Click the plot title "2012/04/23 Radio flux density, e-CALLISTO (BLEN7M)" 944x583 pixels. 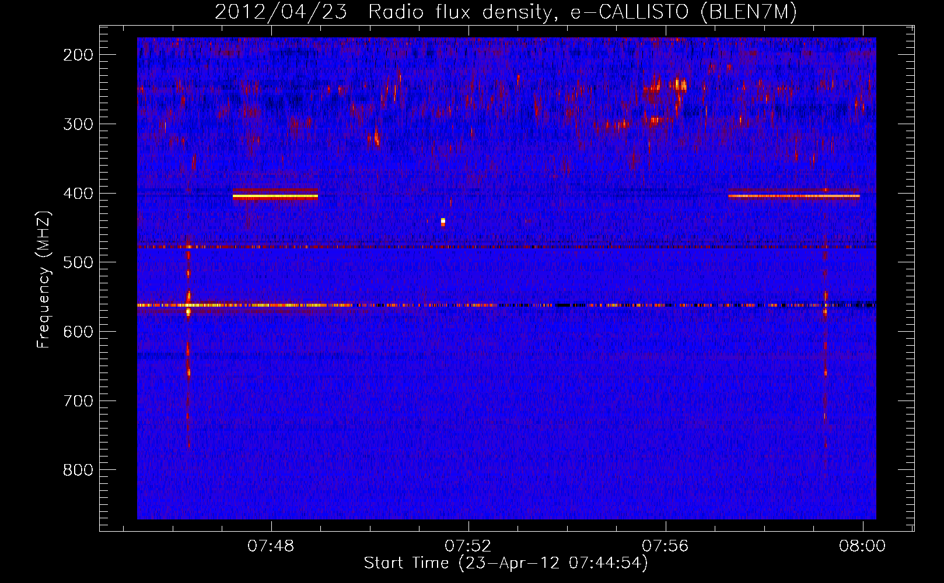tap(506, 12)
